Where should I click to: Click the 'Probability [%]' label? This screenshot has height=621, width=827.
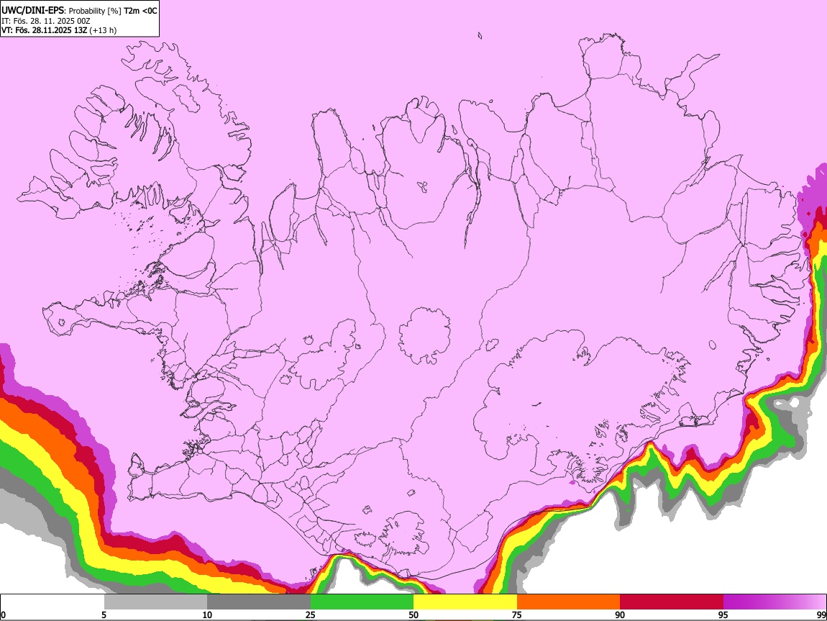pyautogui.click(x=96, y=11)
